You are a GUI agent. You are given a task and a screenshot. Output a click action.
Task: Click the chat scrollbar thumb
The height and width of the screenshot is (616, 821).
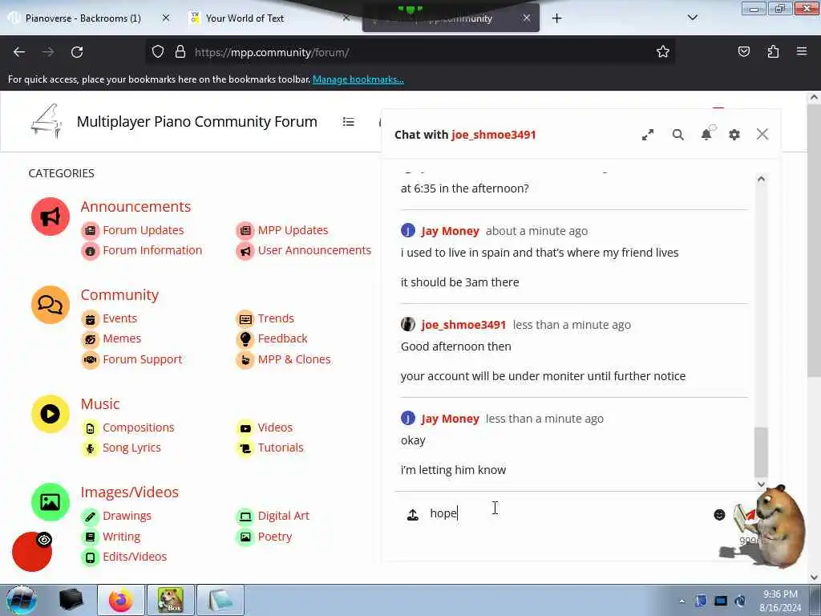[x=761, y=452]
